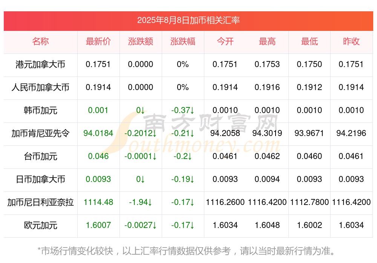
Task: Click the 0.046 latest price for 台币加元
Action: pos(98,156)
